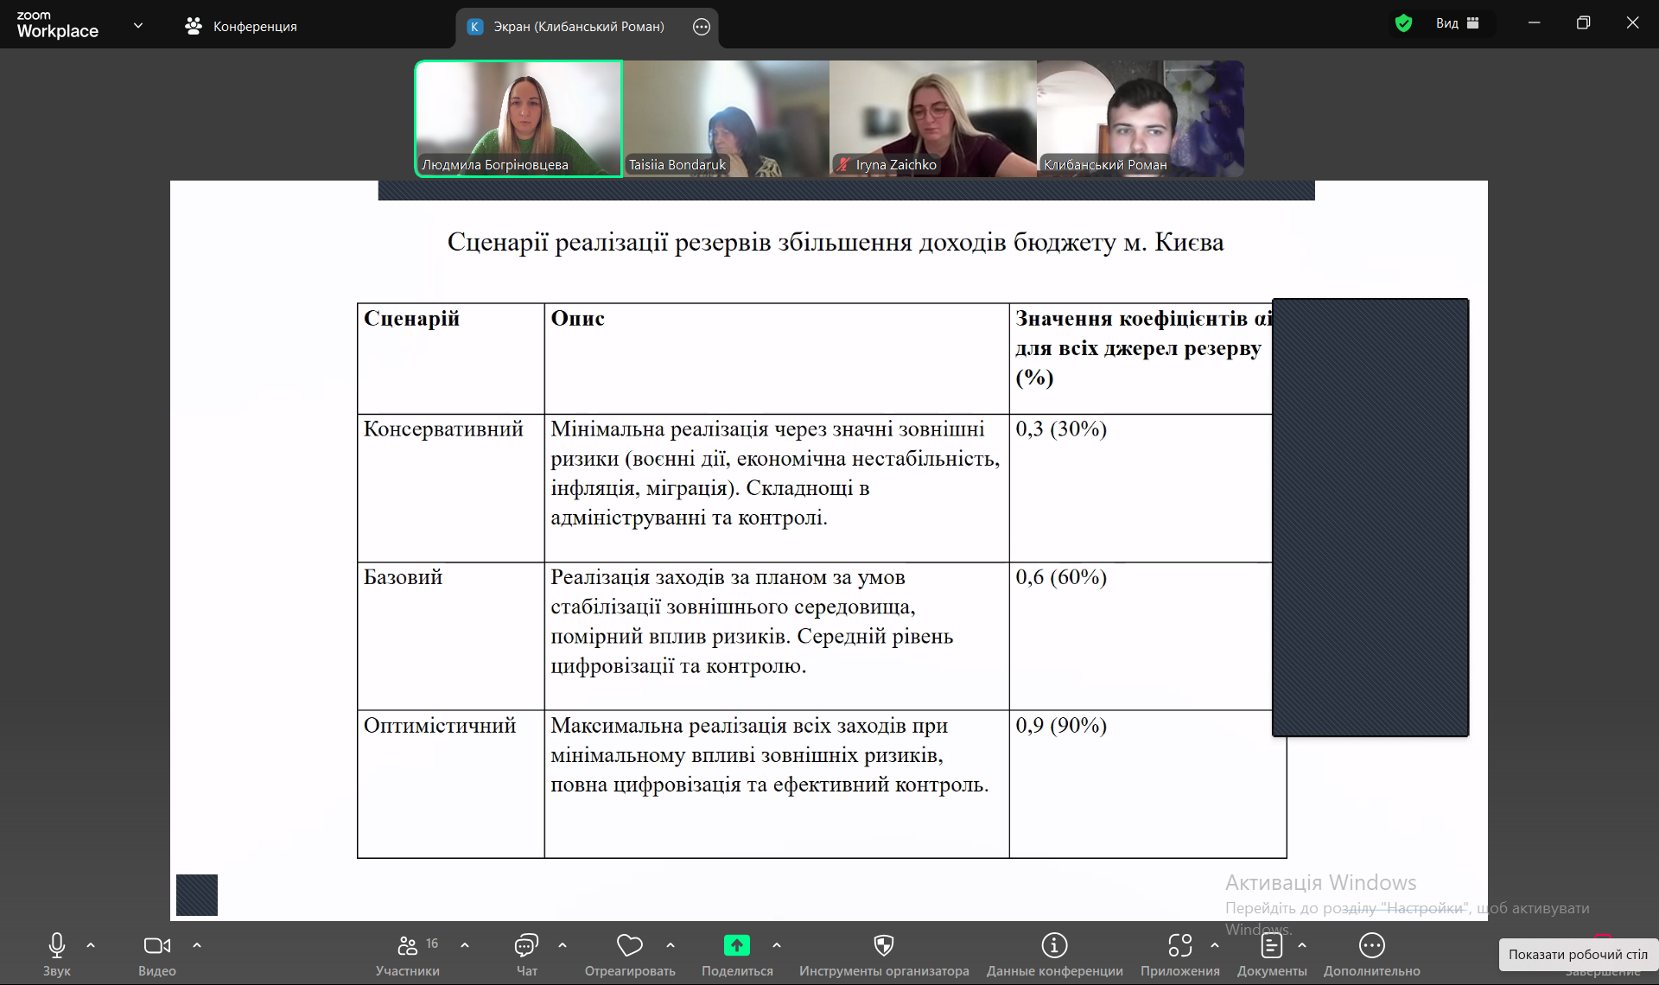Click the Чат speech bubble icon
The width and height of the screenshot is (1659, 985).
pos(526,946)
